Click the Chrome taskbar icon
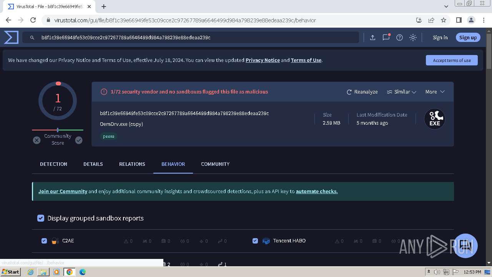Image resolution: width=492 pixels, height=277 pixels. tap(69, 272)
